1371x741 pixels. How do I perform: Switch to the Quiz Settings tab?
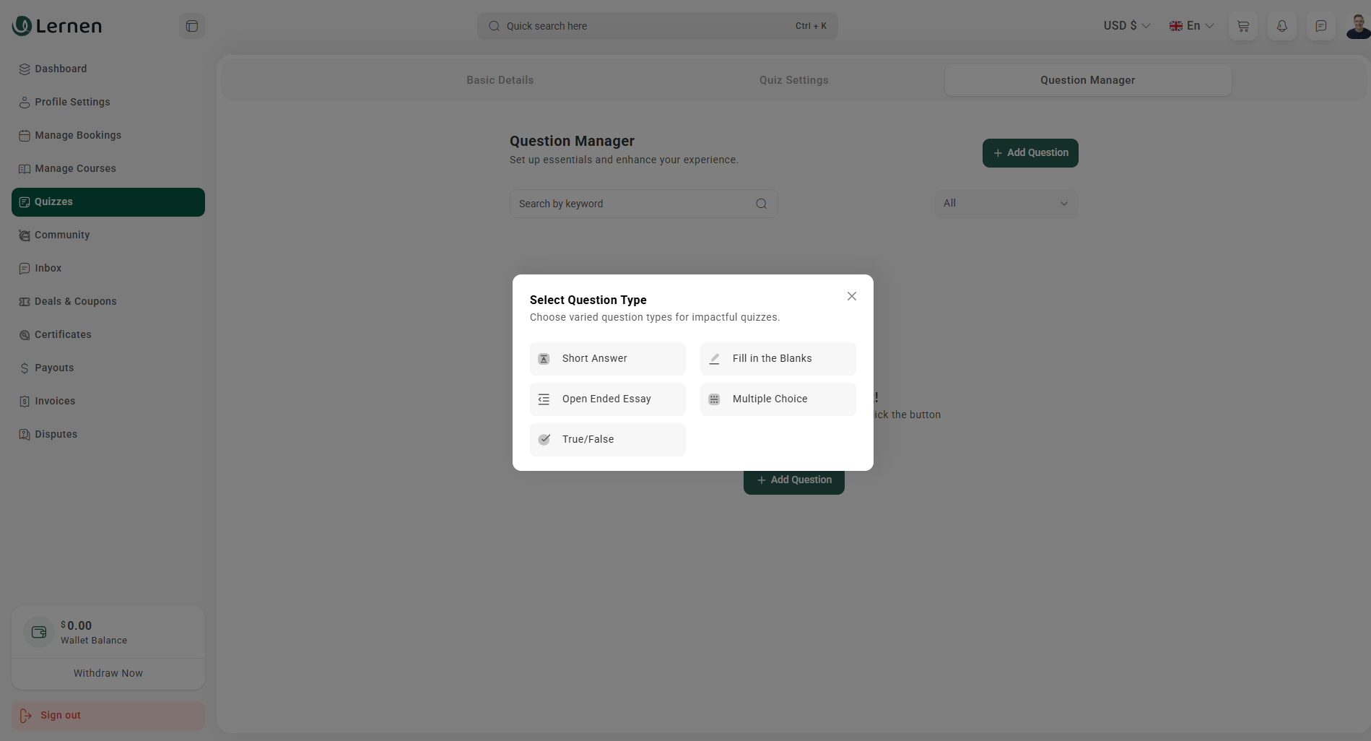tap(793, 80)
